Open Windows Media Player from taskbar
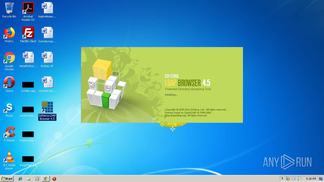 [37, 179]
